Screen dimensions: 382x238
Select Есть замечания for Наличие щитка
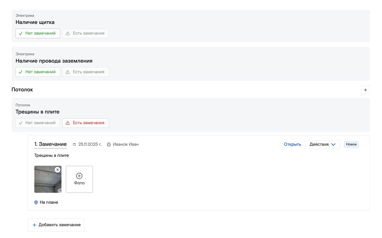pos(85,33)
